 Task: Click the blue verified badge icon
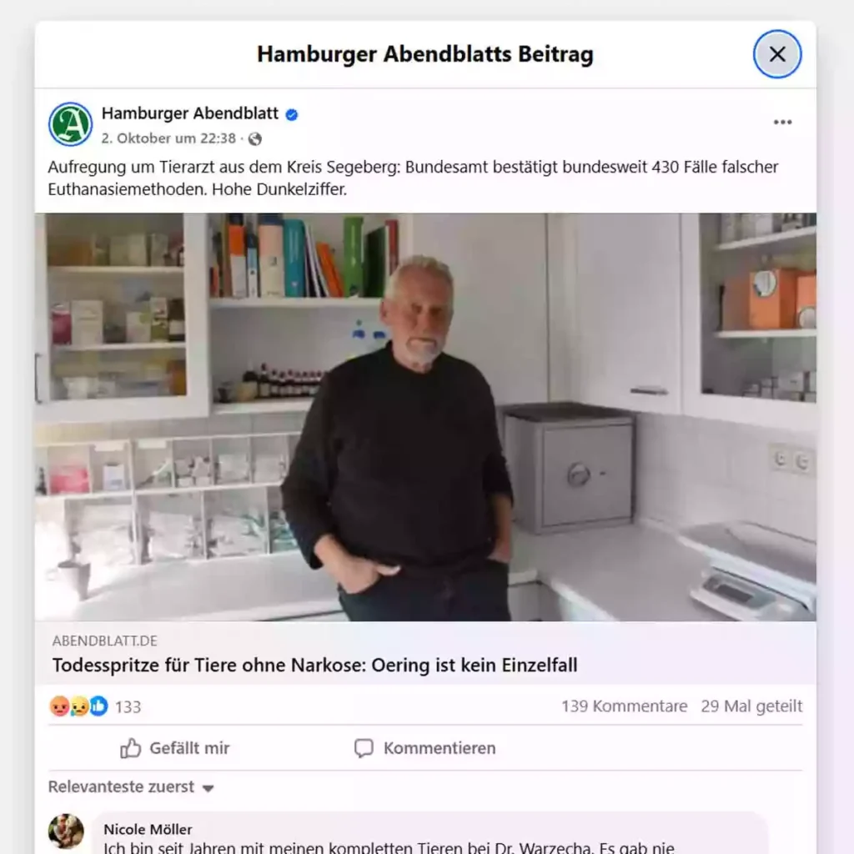[x=292, y=114]
